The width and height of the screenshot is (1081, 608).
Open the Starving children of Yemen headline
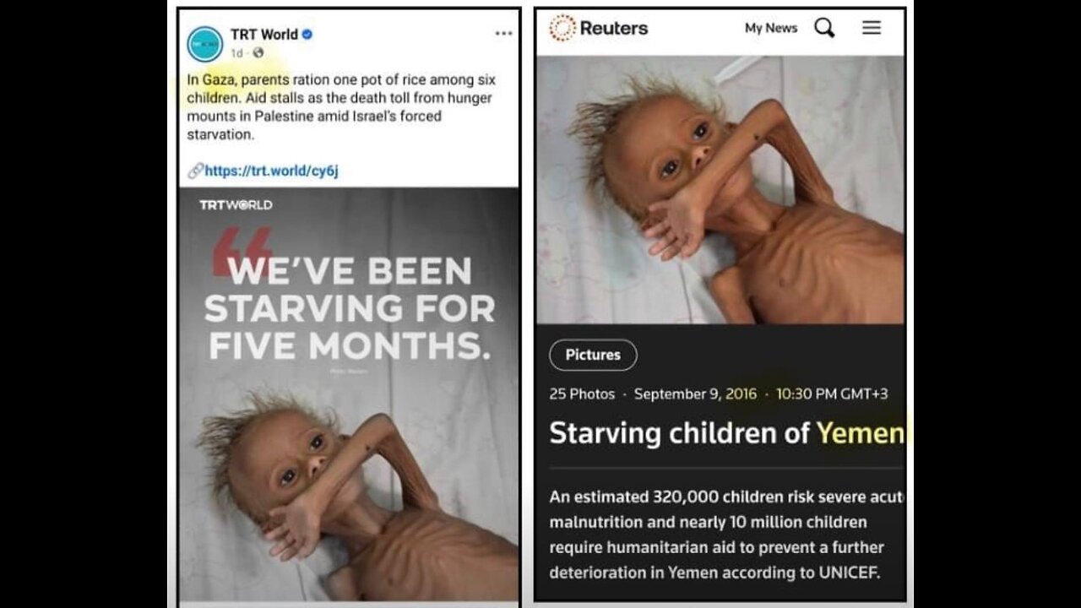(x=726, y=433)
